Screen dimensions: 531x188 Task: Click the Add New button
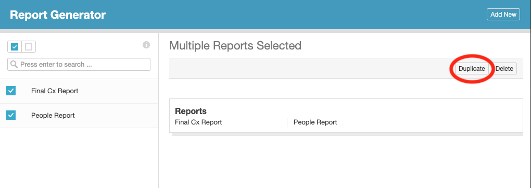(x=503, y=15)
